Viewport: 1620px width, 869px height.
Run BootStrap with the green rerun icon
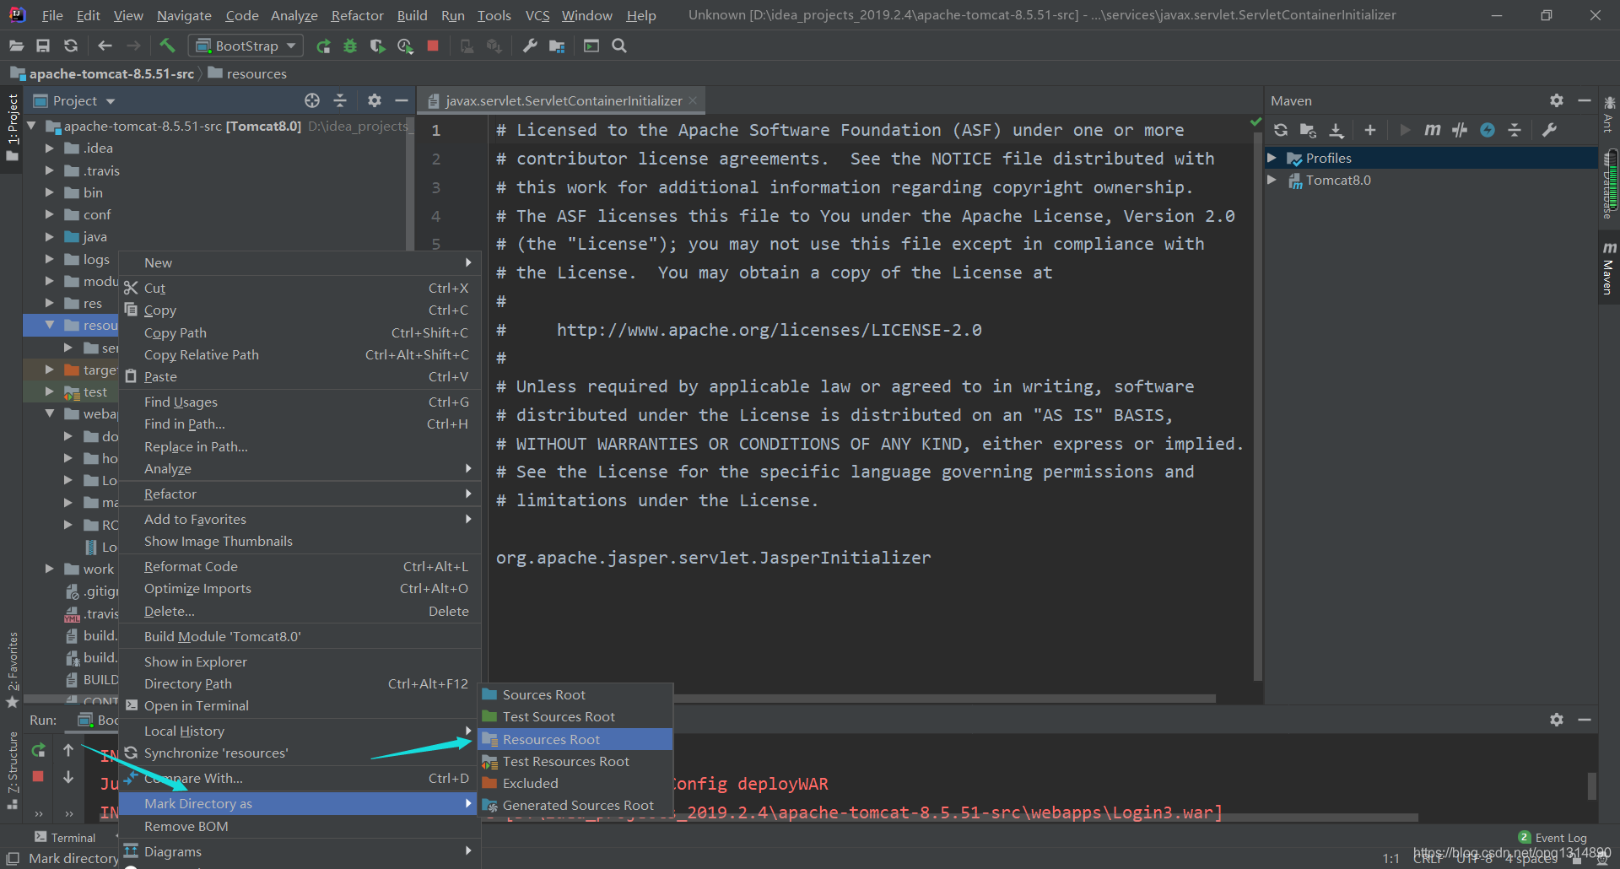323,46
